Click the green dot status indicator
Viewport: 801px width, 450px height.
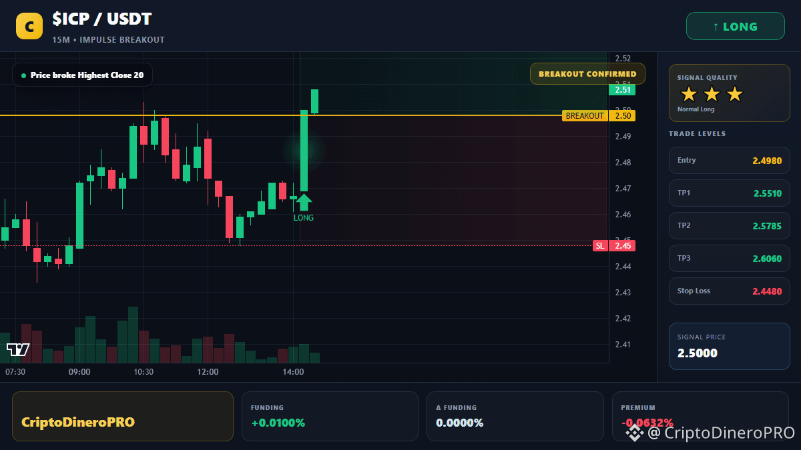coord(23,75)
